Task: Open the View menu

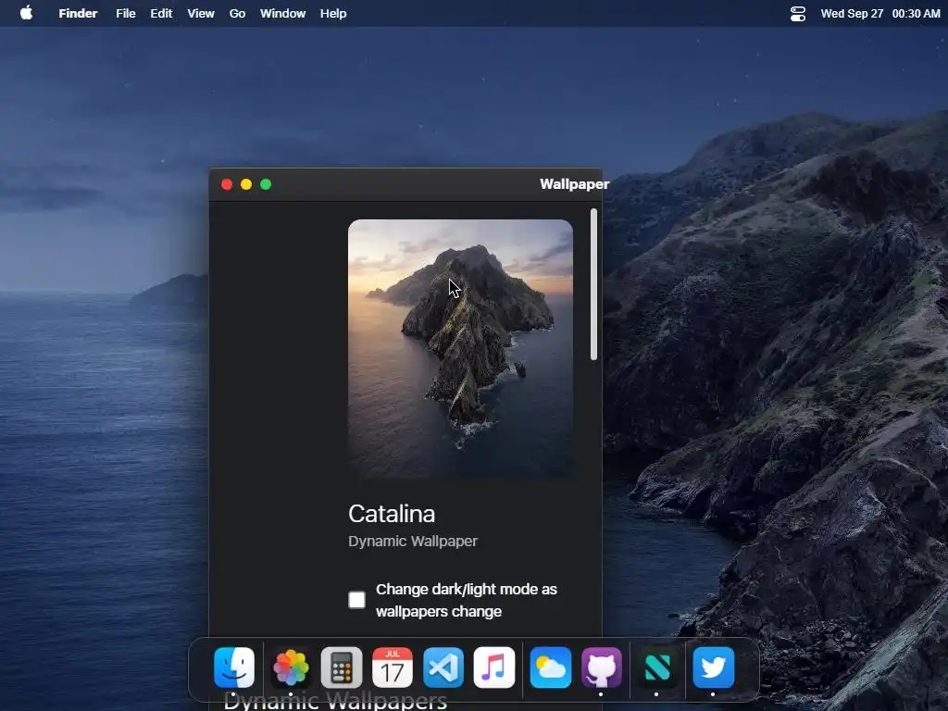Action: tap(201, 13)
